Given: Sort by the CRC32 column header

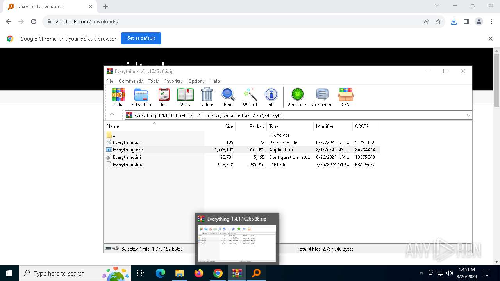Looking at the screenshot, I should tap(366, 126).
